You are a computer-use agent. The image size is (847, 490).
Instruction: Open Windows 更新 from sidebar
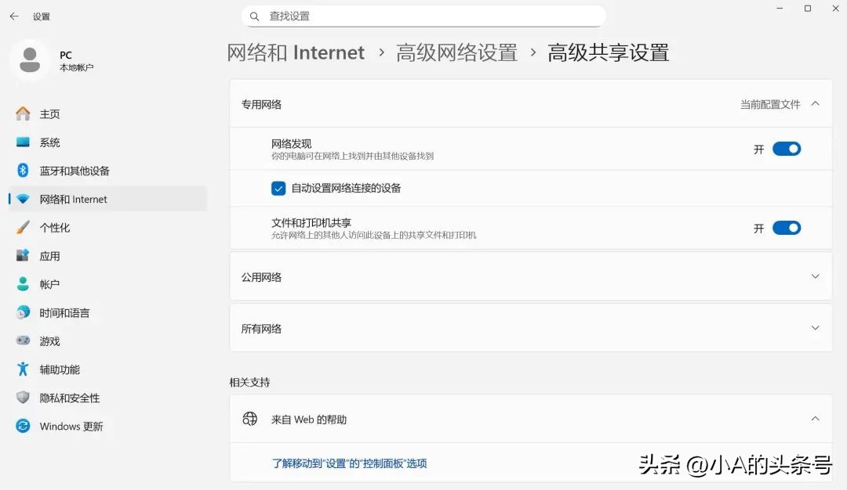coord(71,426)
